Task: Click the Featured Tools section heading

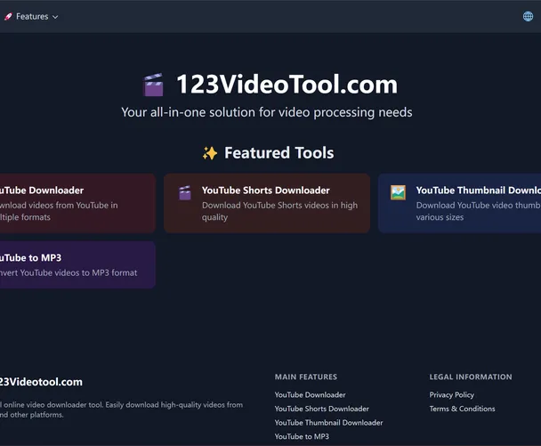Action: (x=279, y=153)
